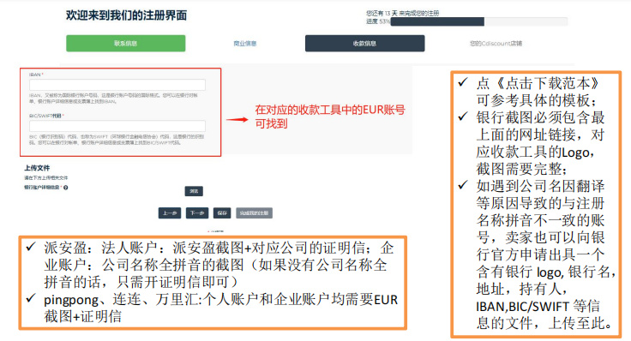631x341 pixels.
Task: Click the BIC/SWIFT代码 field label
Action: point(46,116)
